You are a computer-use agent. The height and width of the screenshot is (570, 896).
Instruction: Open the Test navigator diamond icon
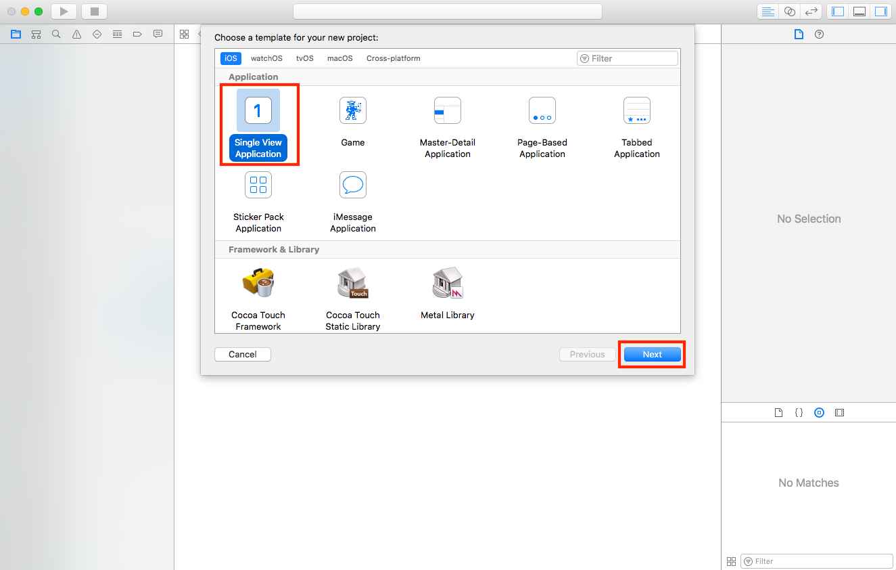coord(97,34)
